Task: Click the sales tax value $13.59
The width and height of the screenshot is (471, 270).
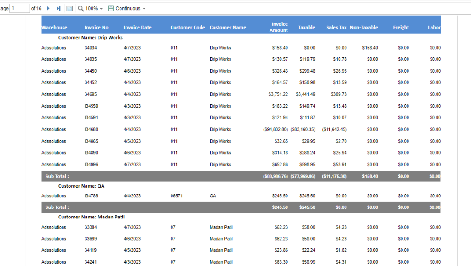Action: point(340,83)
